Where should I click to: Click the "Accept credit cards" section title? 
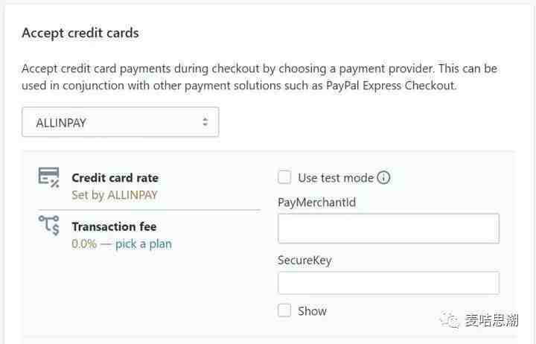click(80, 33)
